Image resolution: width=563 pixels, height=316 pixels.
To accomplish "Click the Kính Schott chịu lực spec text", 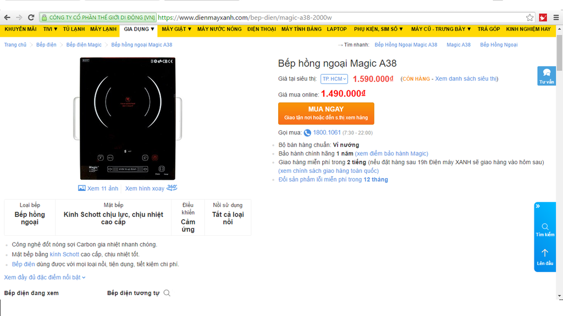I will point(113,218).
